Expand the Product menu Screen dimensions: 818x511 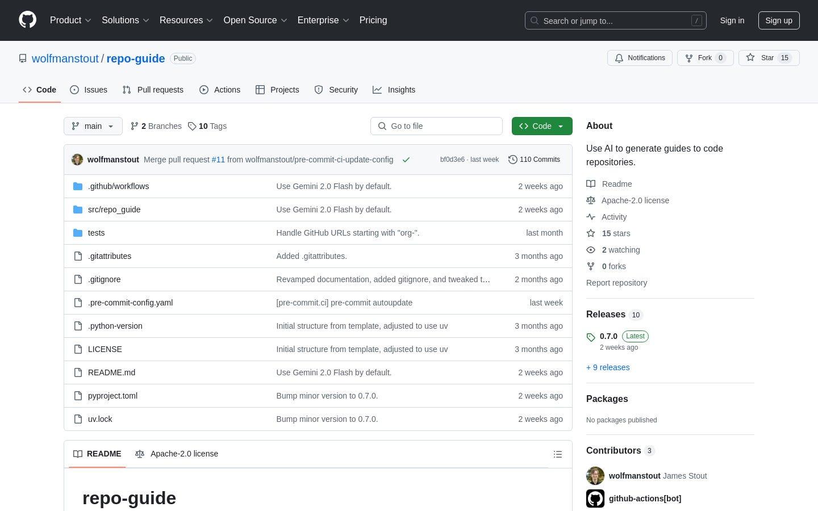point(70,20)
